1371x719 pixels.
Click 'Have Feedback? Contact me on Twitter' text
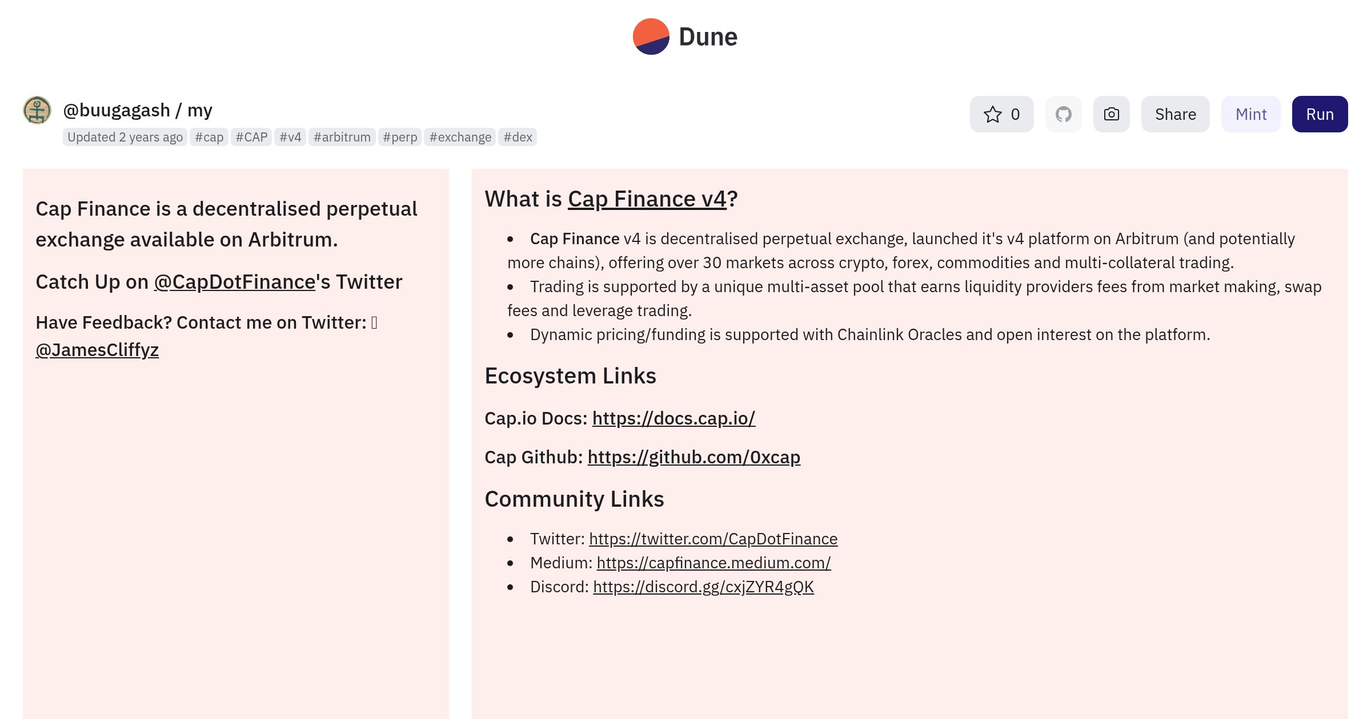click(x=201, y=322)
